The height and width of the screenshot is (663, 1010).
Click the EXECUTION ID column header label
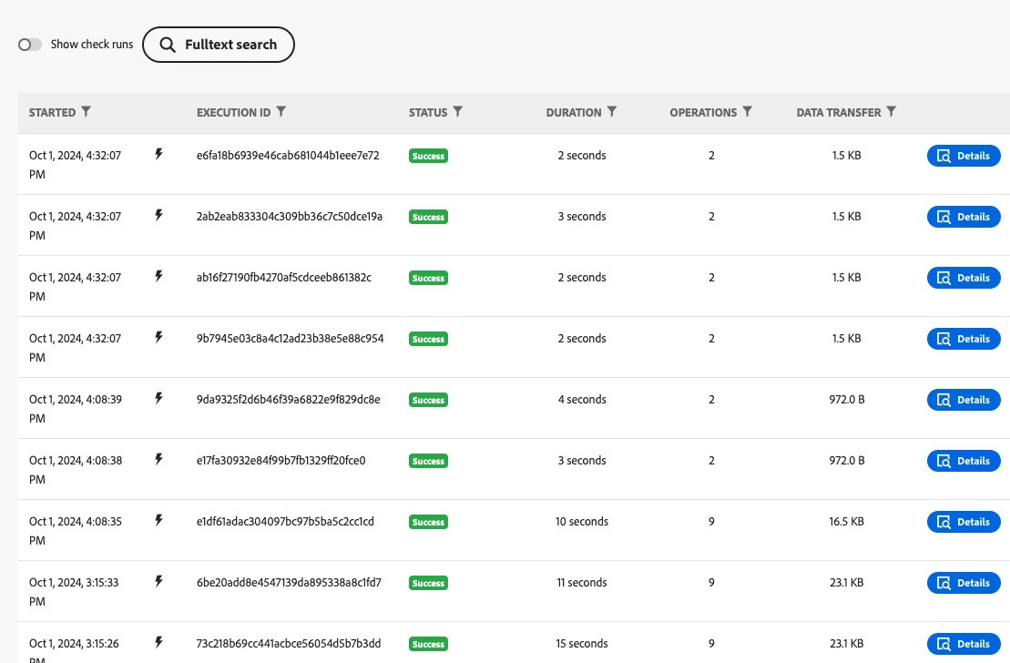point(234,112)
